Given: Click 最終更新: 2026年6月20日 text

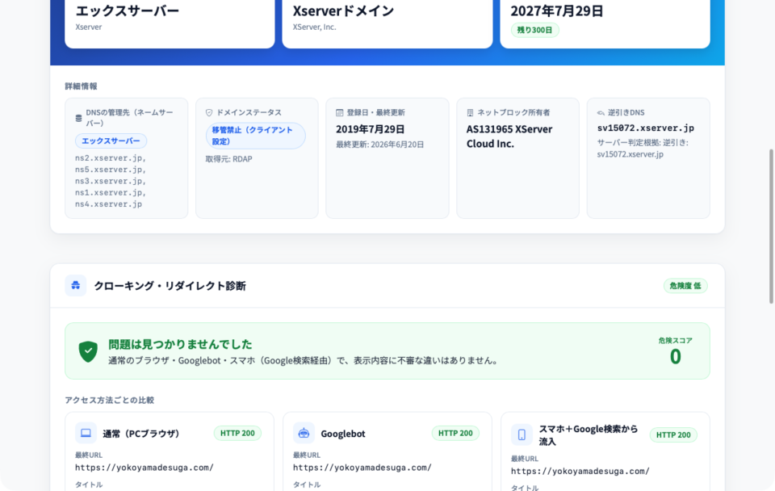Looking at the screenshot, I should [x=380, y=145].
